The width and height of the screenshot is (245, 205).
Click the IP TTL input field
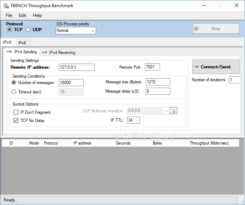click(x=134, y=120)
